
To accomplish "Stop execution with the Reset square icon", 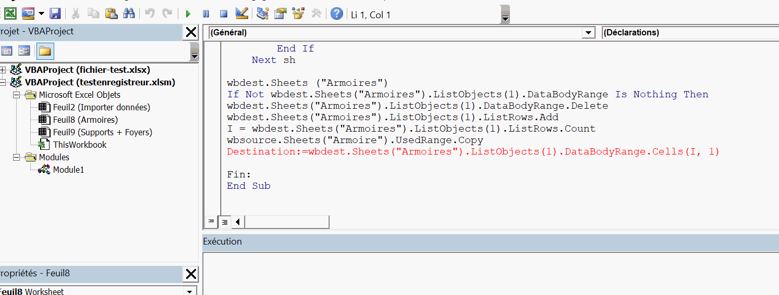I will point(223,14).
